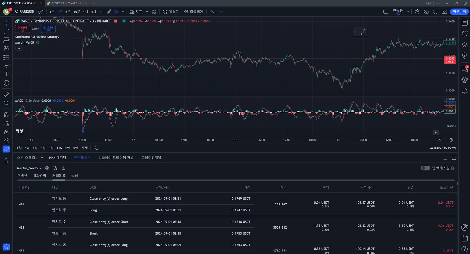This screenshot has height=254, width=470.
Task: Open the 리플레이 트레이딩 패널 tab
Action: coord(116,158)
